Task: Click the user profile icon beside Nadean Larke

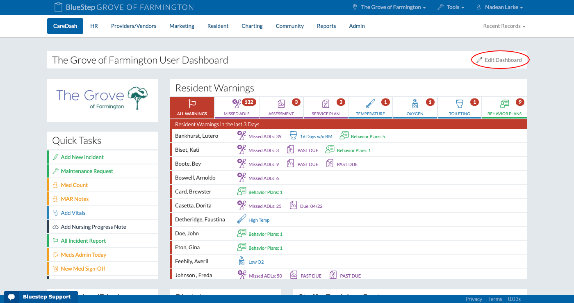Action: (478, 7)
